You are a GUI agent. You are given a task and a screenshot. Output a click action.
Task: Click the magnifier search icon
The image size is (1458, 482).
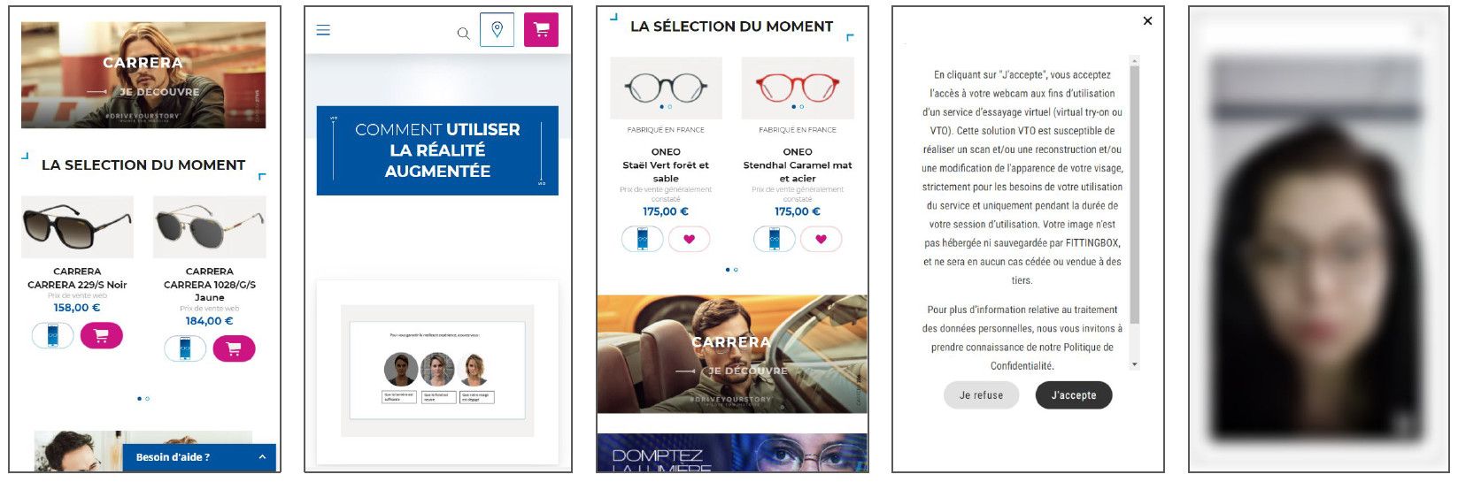coord(463,34)
